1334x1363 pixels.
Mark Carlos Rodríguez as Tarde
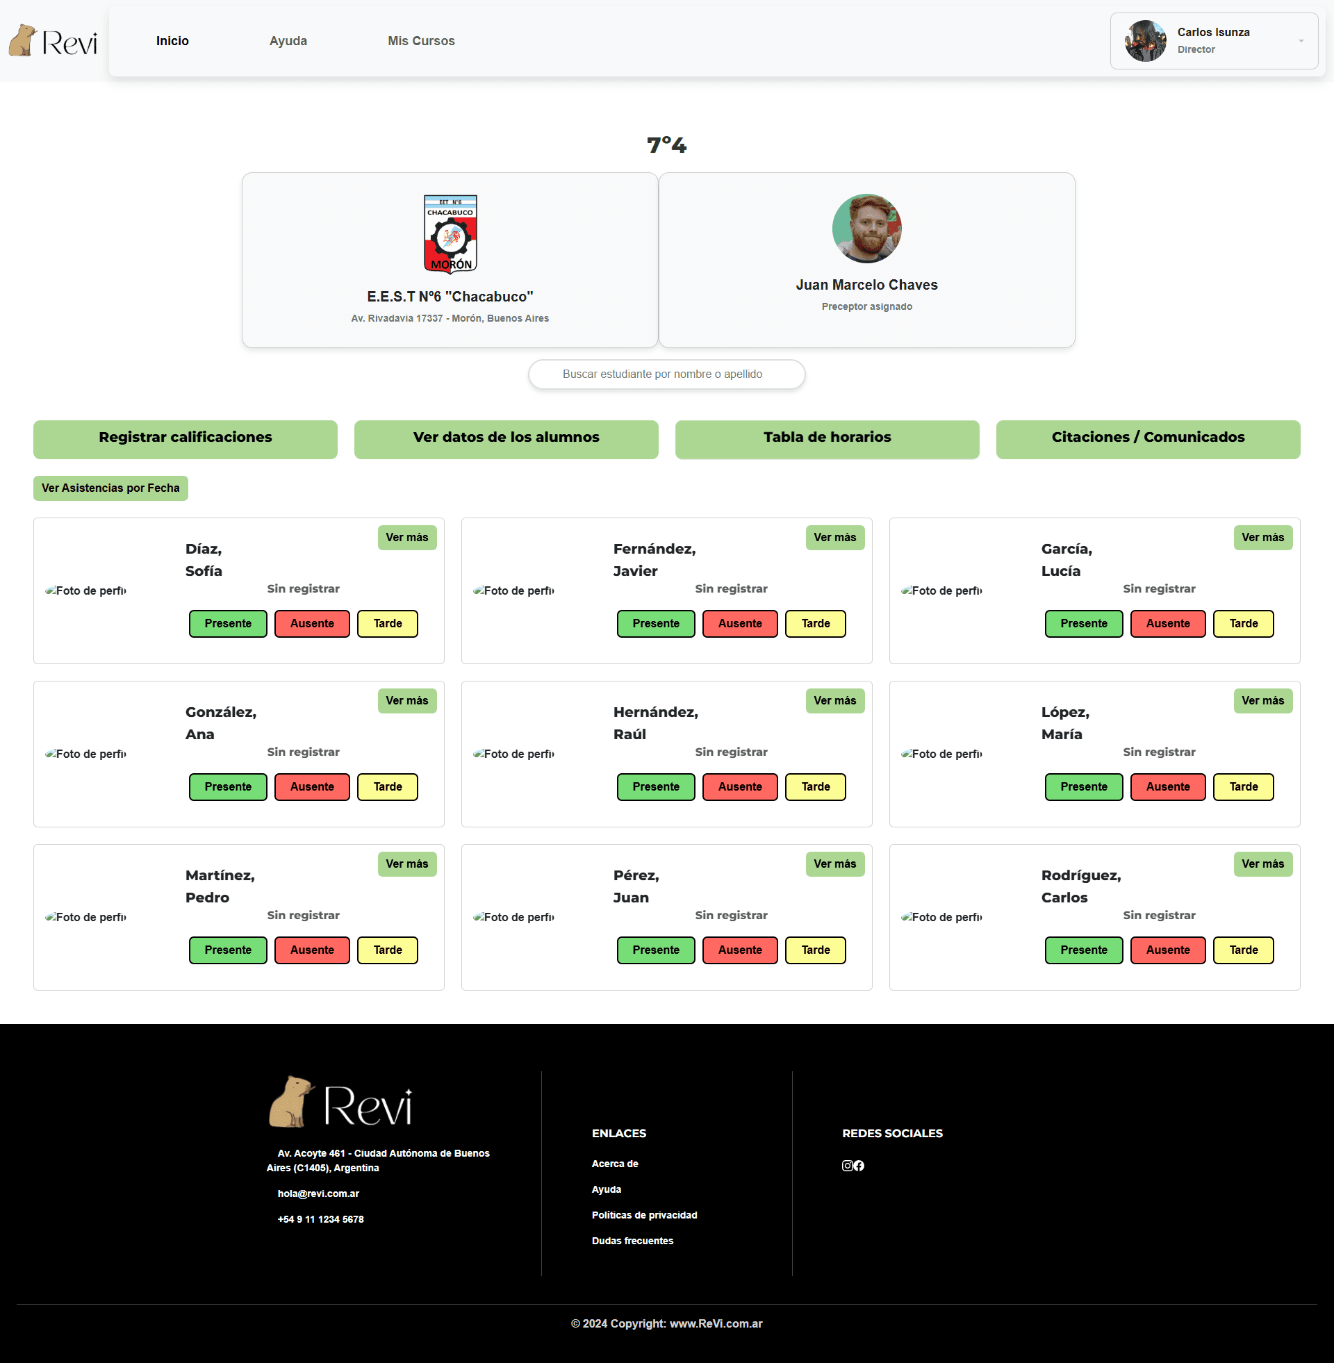[x=1243, y=950]
